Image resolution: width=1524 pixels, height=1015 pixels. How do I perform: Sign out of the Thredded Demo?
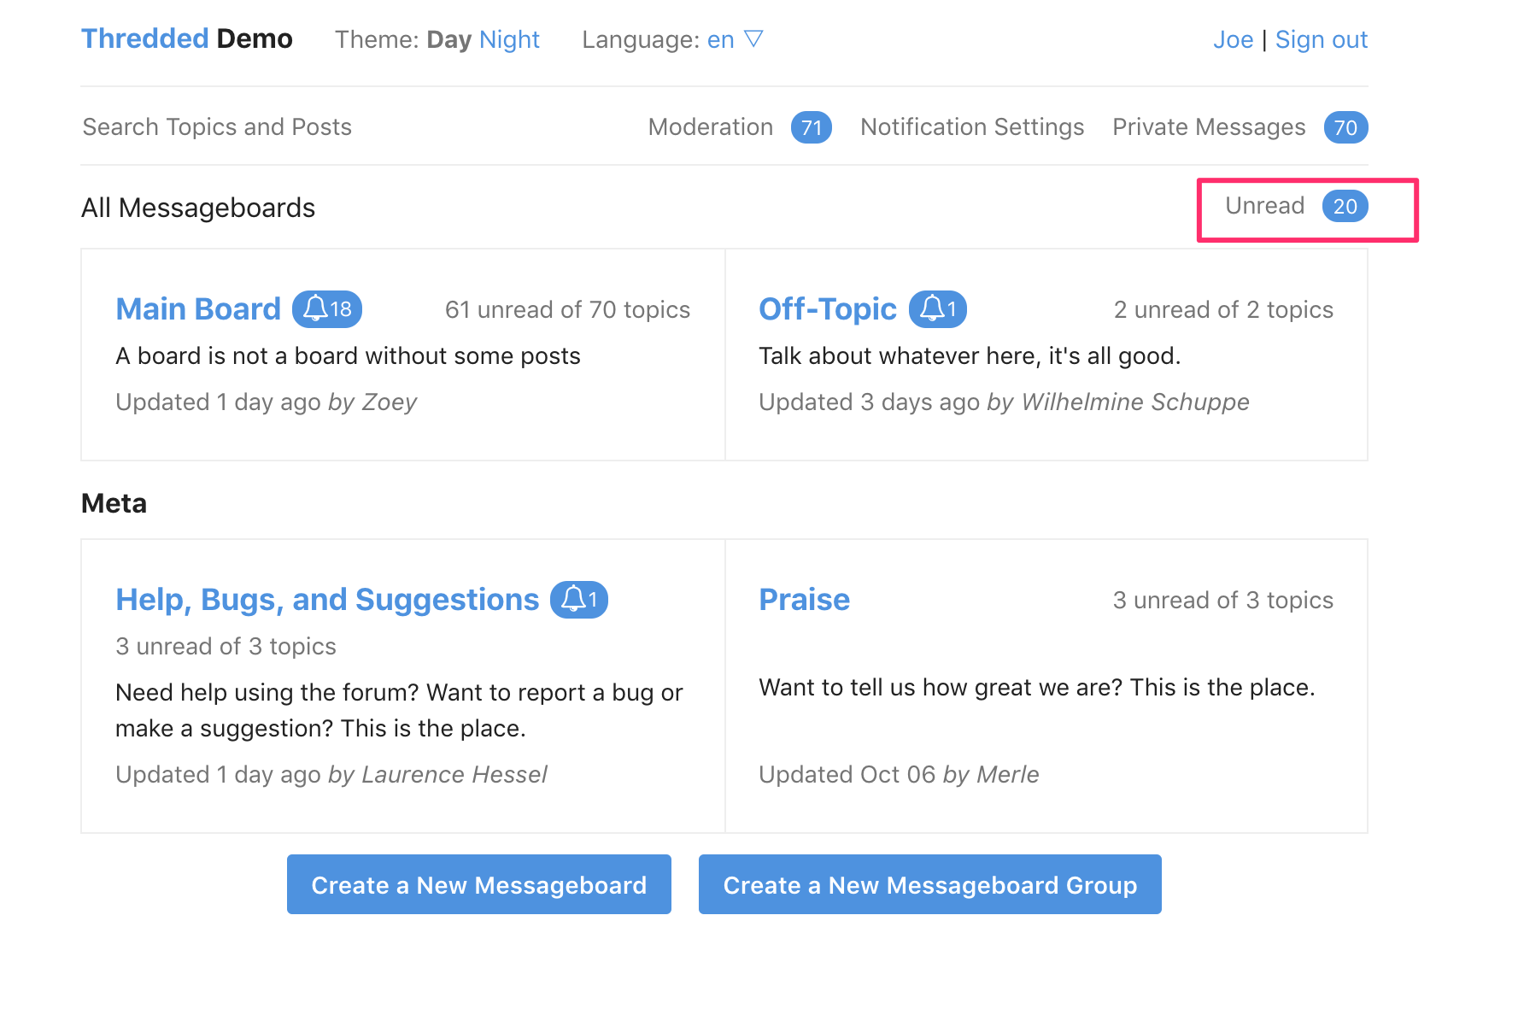coord(1321,39)
